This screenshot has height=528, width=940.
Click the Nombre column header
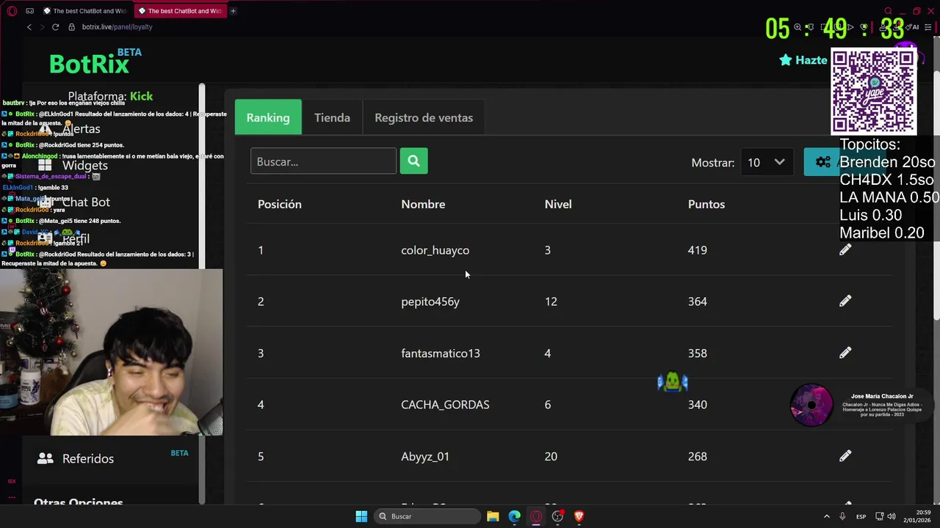tap(423, 204)
